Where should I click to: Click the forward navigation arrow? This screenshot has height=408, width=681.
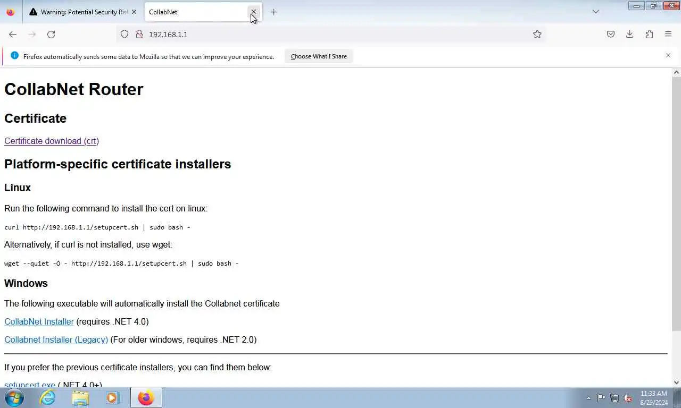pyautogui.click(x=32, y=34)
